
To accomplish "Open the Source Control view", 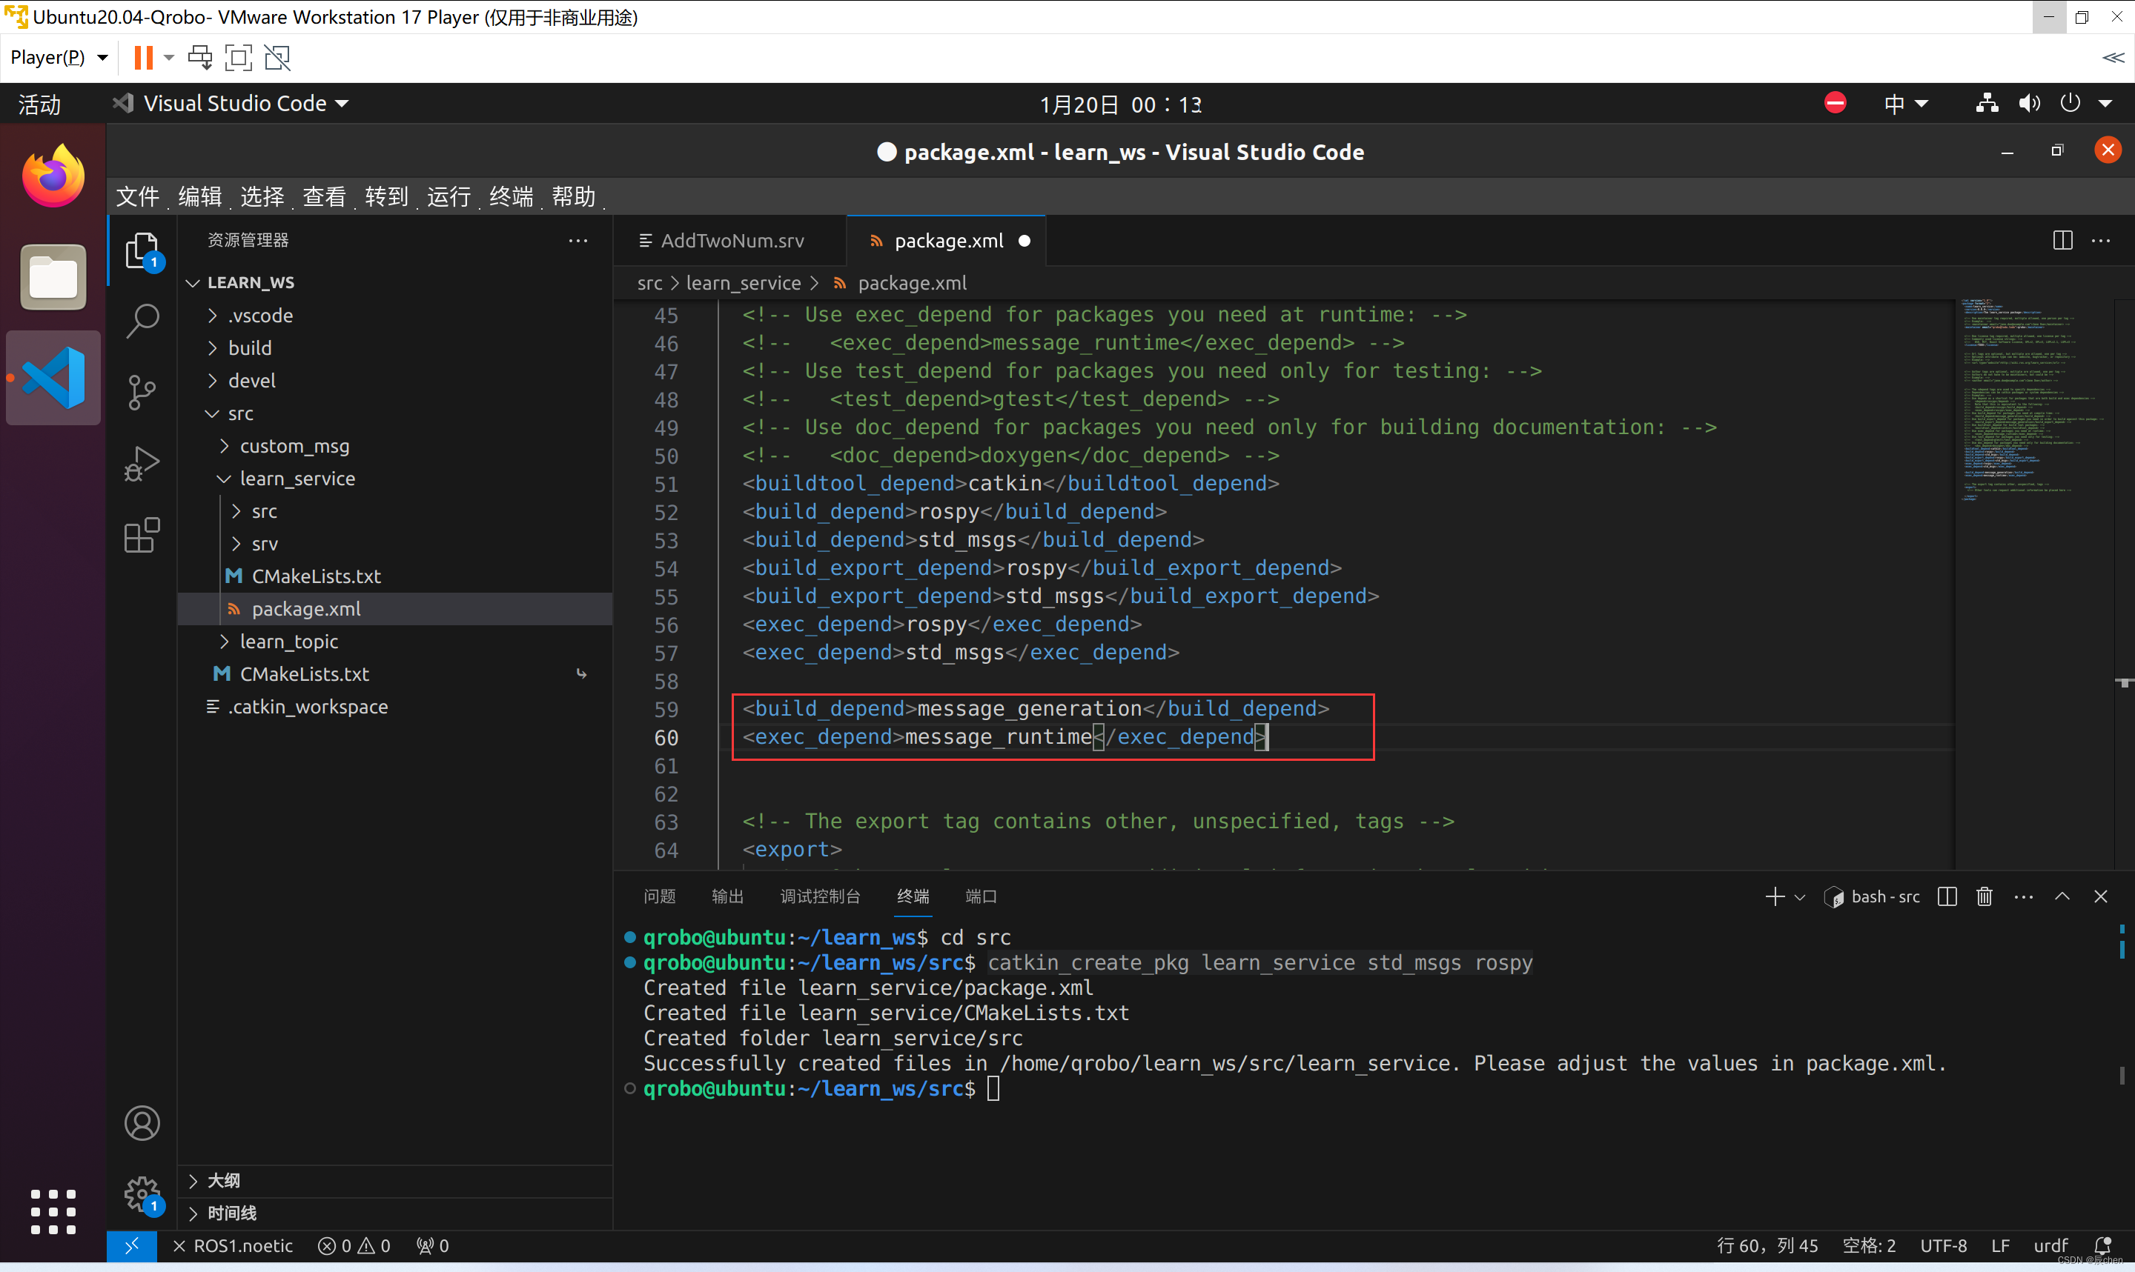I will [142, 393].
